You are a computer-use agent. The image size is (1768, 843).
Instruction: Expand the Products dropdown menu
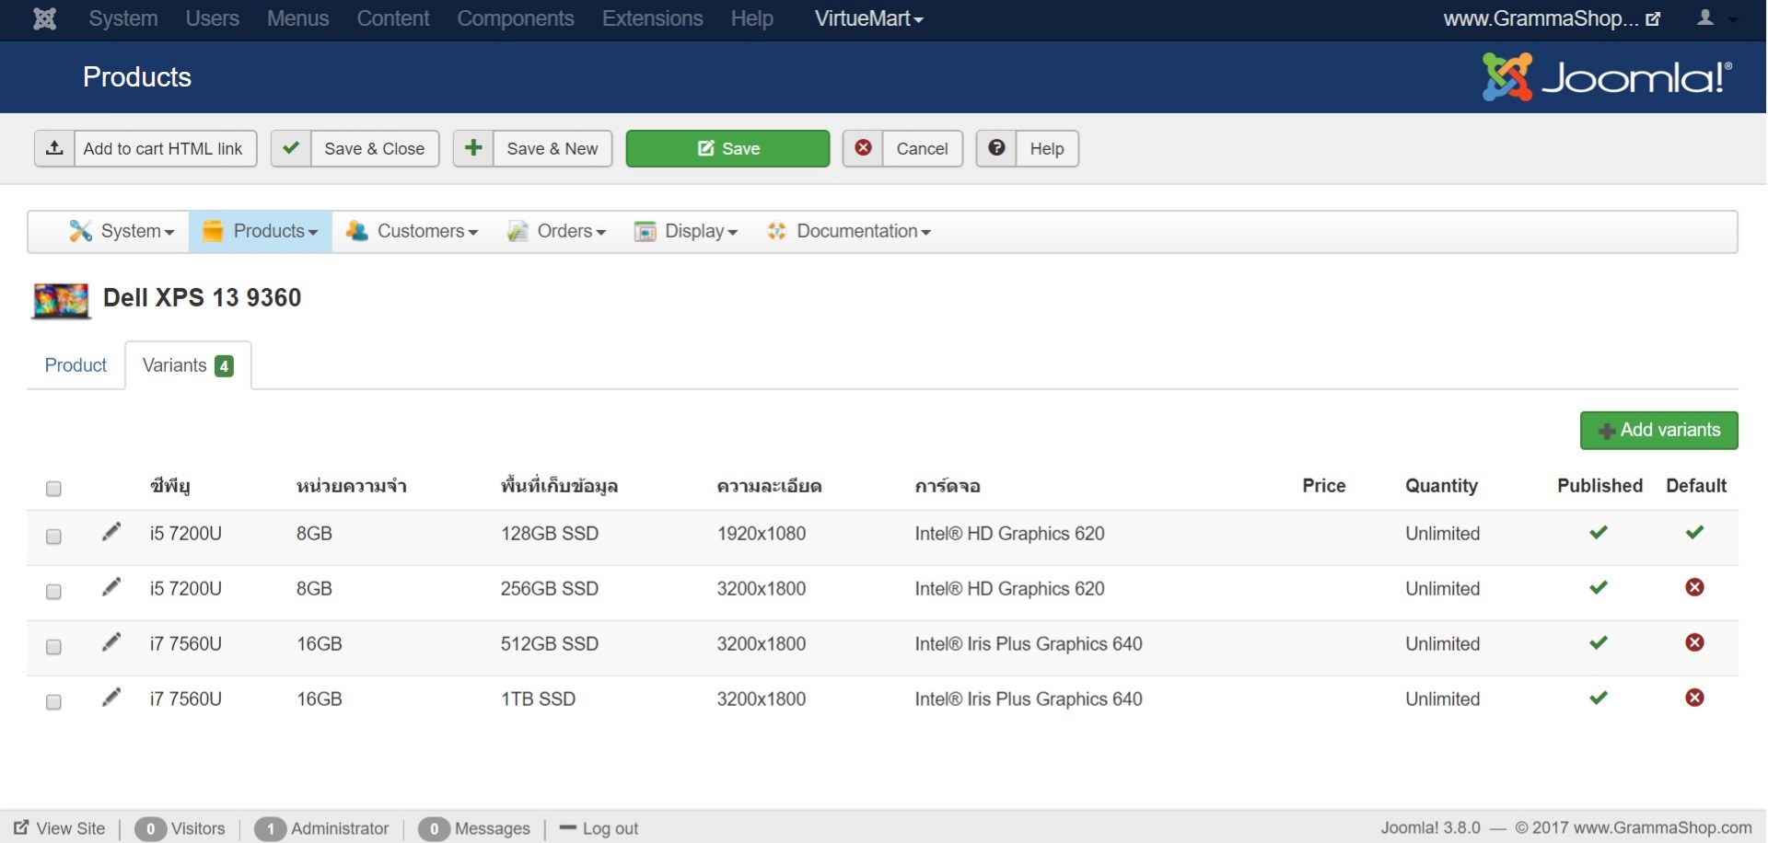261,231
